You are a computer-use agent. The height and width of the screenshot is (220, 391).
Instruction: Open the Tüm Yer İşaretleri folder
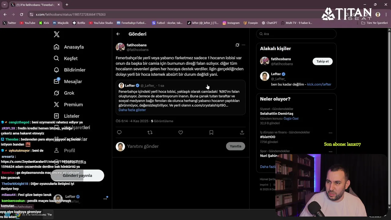coord(375,23)
